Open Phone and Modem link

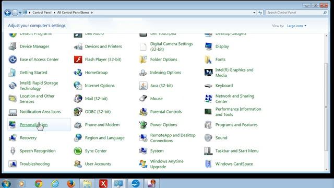click(x=102, y=125)
